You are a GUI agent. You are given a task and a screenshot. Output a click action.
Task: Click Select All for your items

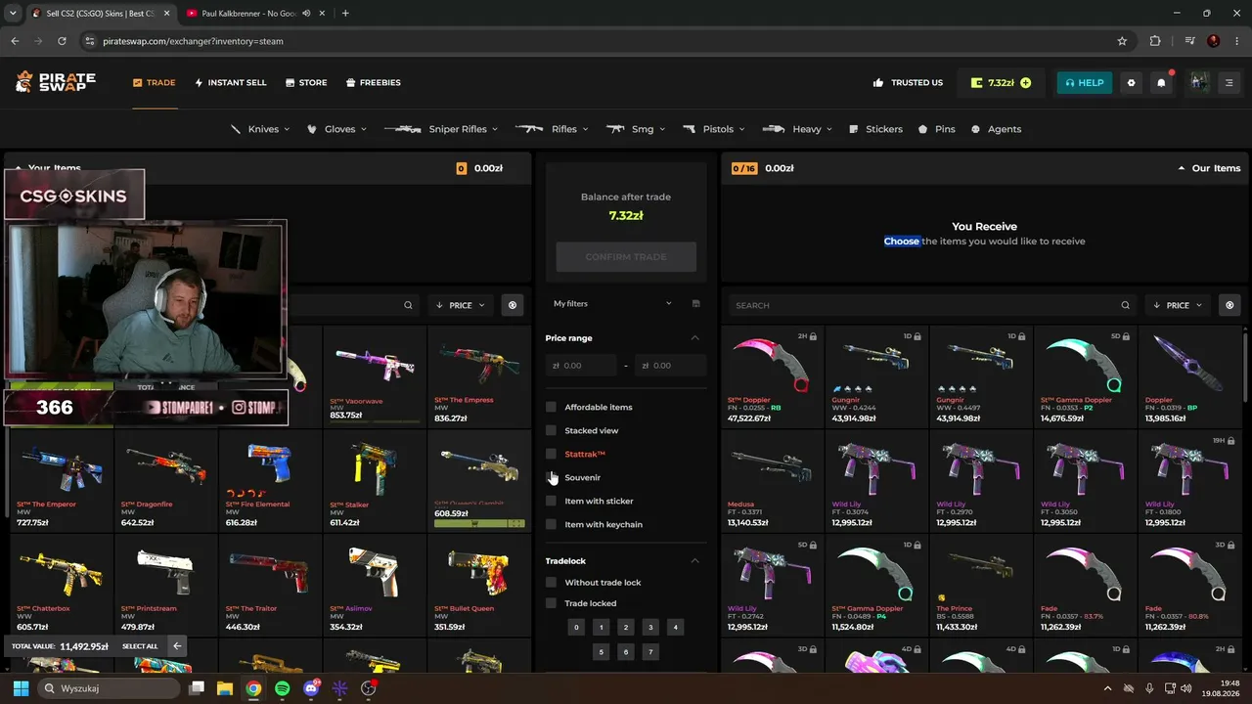[140, 646]
